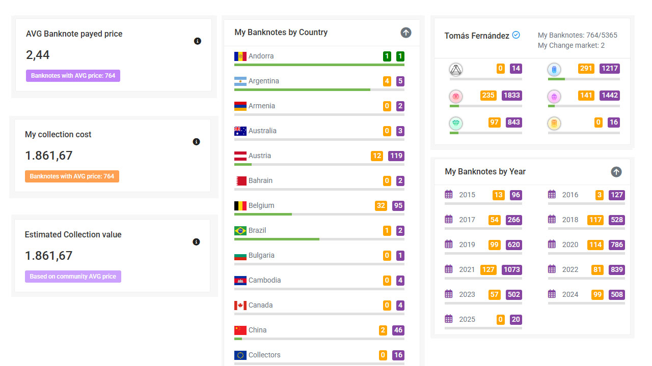
Task: Collapse the My Banknotes by Country panel
Action: 406,33
